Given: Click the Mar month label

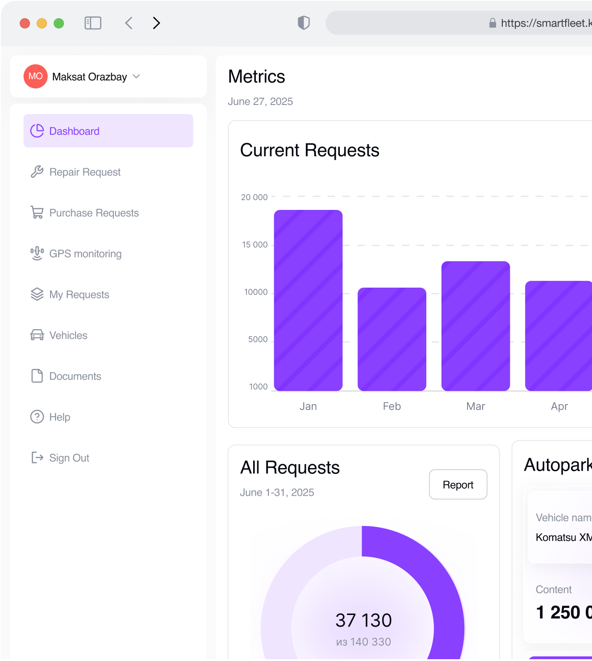Looking at the screenshot, I should click(475, 406).
